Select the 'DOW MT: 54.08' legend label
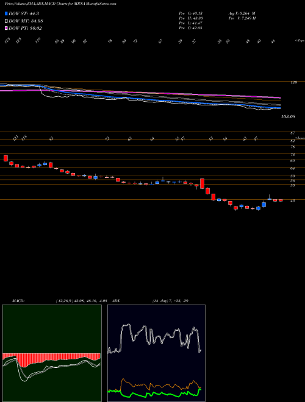 click(25, 21)
